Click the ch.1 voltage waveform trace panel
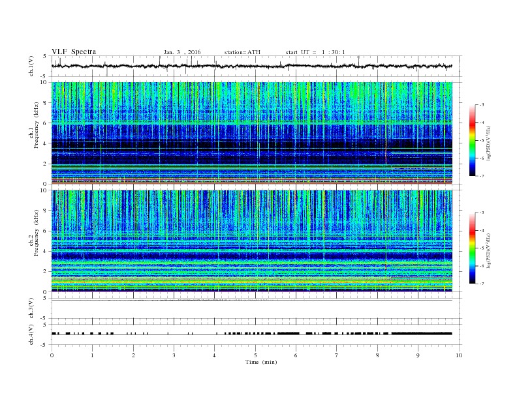The image size is (517, 399). (x=257, y=66)
